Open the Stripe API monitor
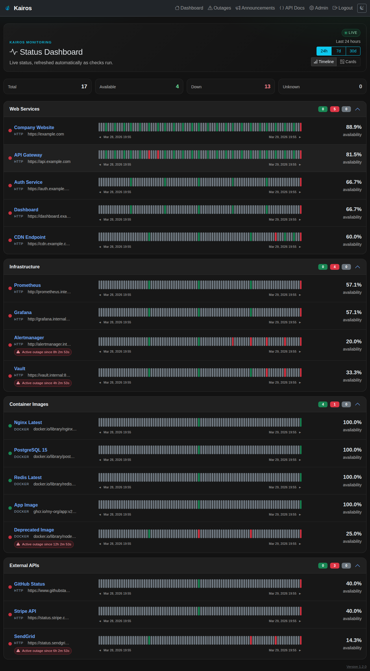This screenshot has height=671, width=370. [x=25, y=611]
